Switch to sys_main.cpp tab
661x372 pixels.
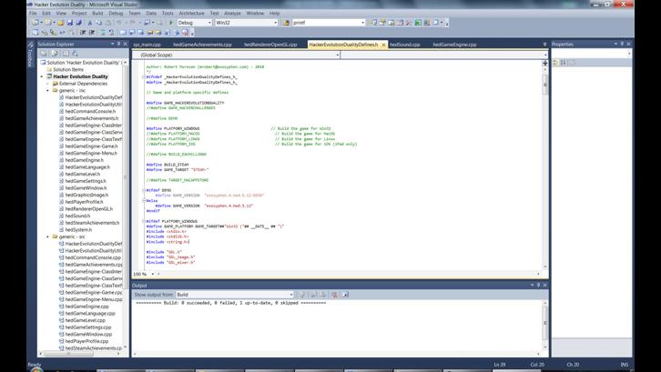tap(147, 45)
